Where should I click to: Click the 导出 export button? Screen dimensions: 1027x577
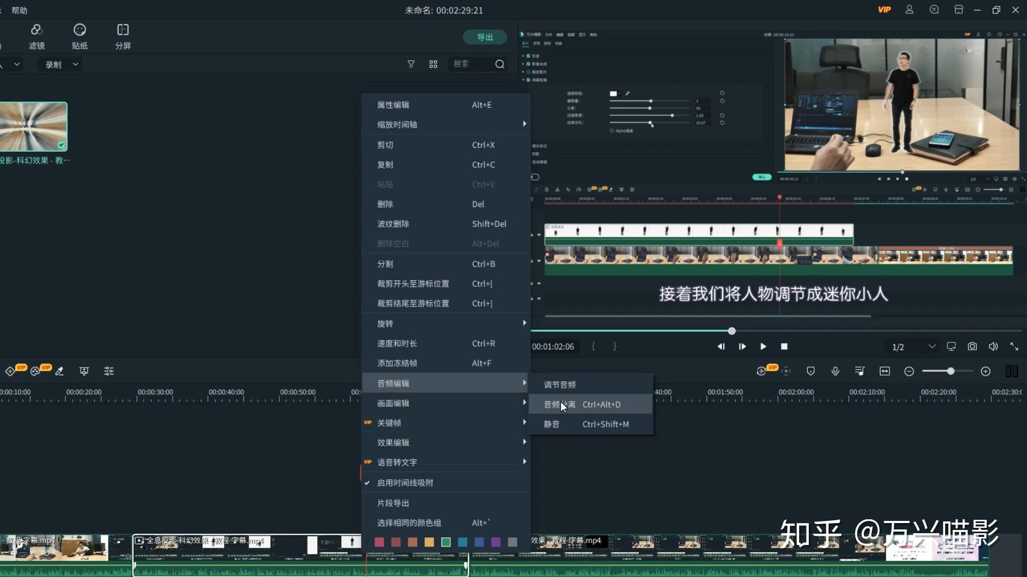485,37
